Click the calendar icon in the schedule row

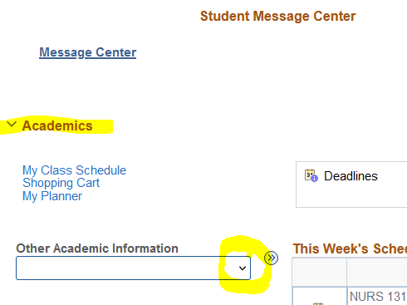318,303
